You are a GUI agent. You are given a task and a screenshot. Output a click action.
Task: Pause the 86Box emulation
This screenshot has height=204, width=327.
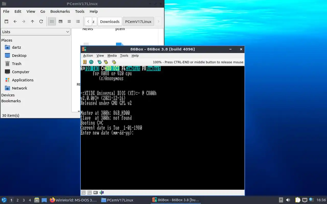85,62
